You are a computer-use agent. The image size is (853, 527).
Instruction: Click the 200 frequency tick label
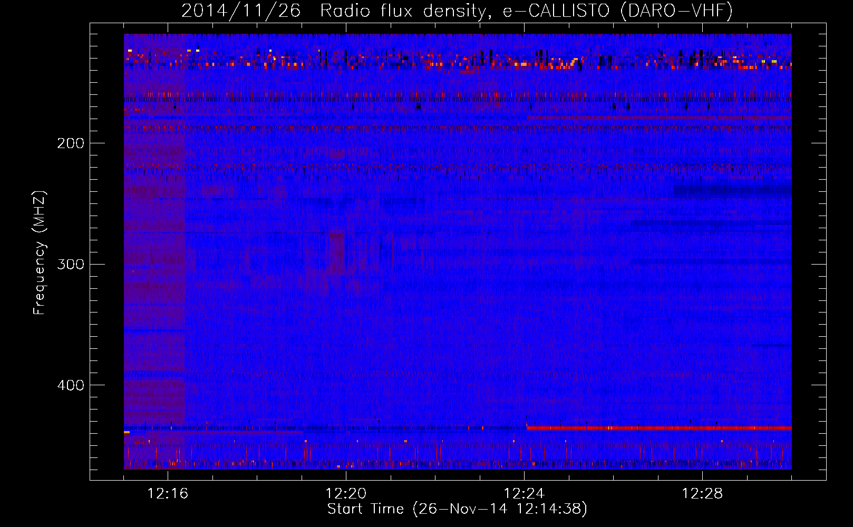pos(71,143)
